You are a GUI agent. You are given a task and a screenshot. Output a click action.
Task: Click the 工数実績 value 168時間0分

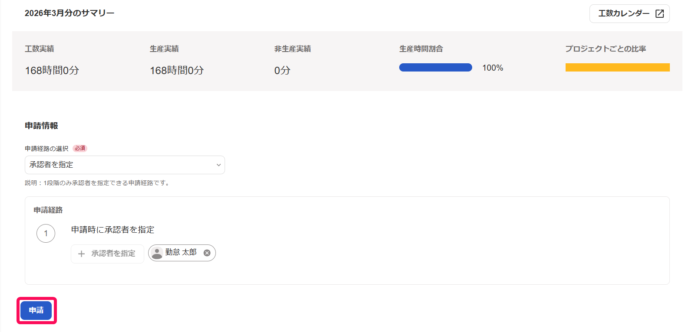click(x=52, y=70)
